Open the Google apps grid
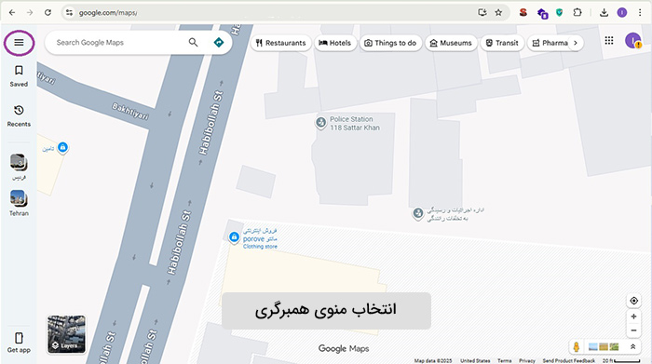Image resolution: width=652 pixels, height=364 pixels. [609, 40]
